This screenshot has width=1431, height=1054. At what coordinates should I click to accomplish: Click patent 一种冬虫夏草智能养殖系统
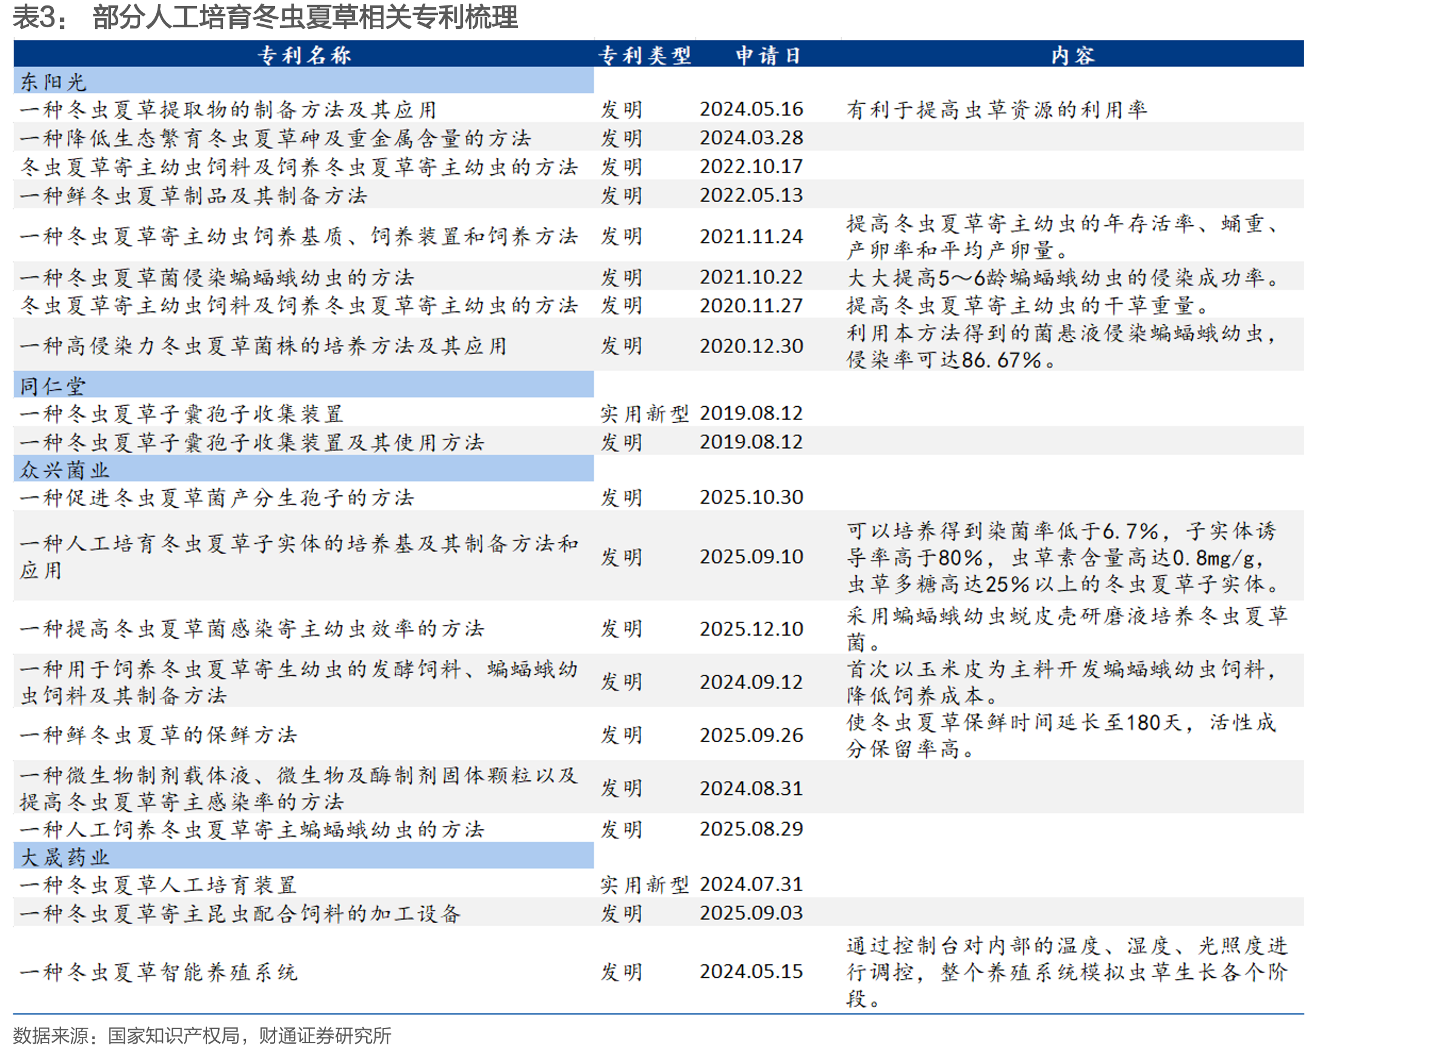pyautogui.click(x=158, y=972)
